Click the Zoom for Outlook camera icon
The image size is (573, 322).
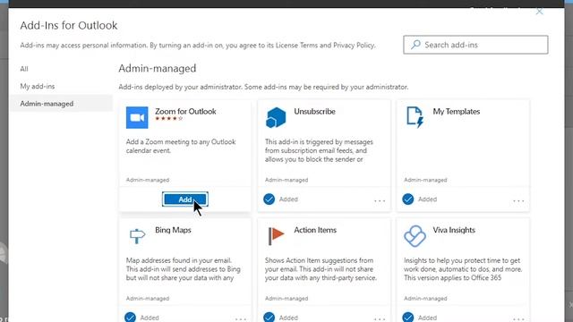[137, 117]
